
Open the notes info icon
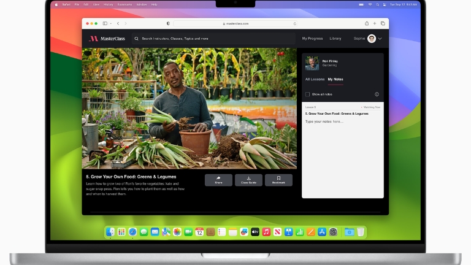click(x=377, y=94)
